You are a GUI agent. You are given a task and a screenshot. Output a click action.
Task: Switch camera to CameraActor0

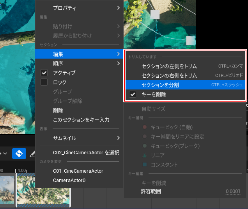click(x=69, y=180)
